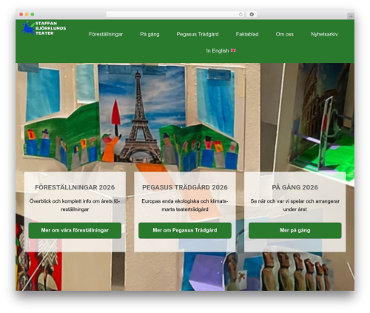
Task: Click the yellow minimize window dot
Action: [x=27, y=14]
